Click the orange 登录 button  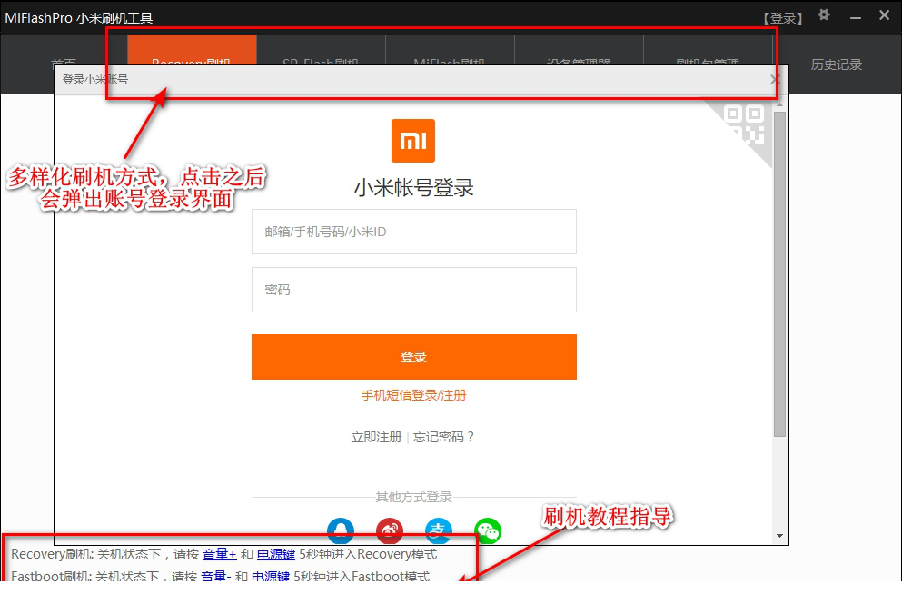(x=413, y=357)
